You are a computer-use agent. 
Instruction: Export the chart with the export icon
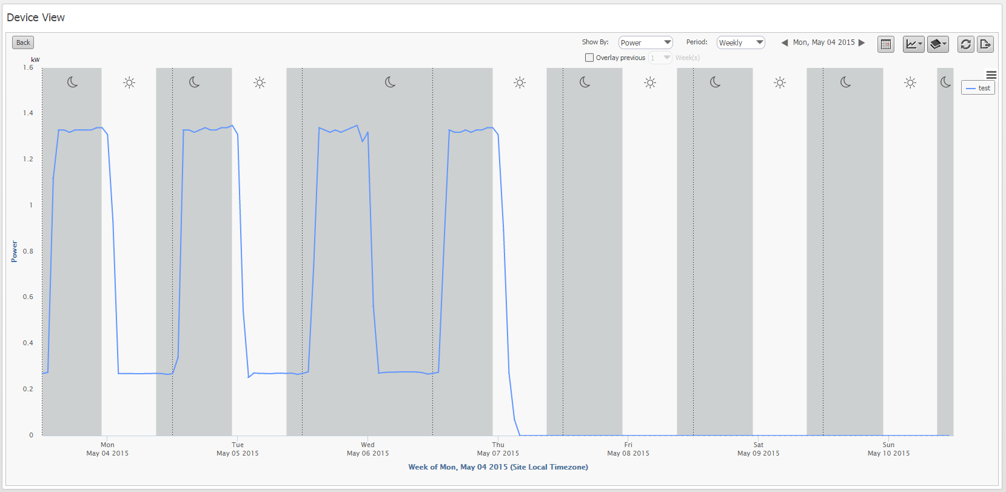pyautogui.click(x=985, y=44)
